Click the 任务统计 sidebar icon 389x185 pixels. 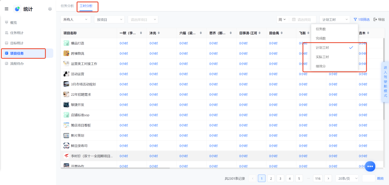(7, 33)
